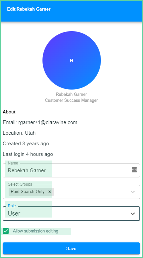Click the About section heading

[9, 112]
